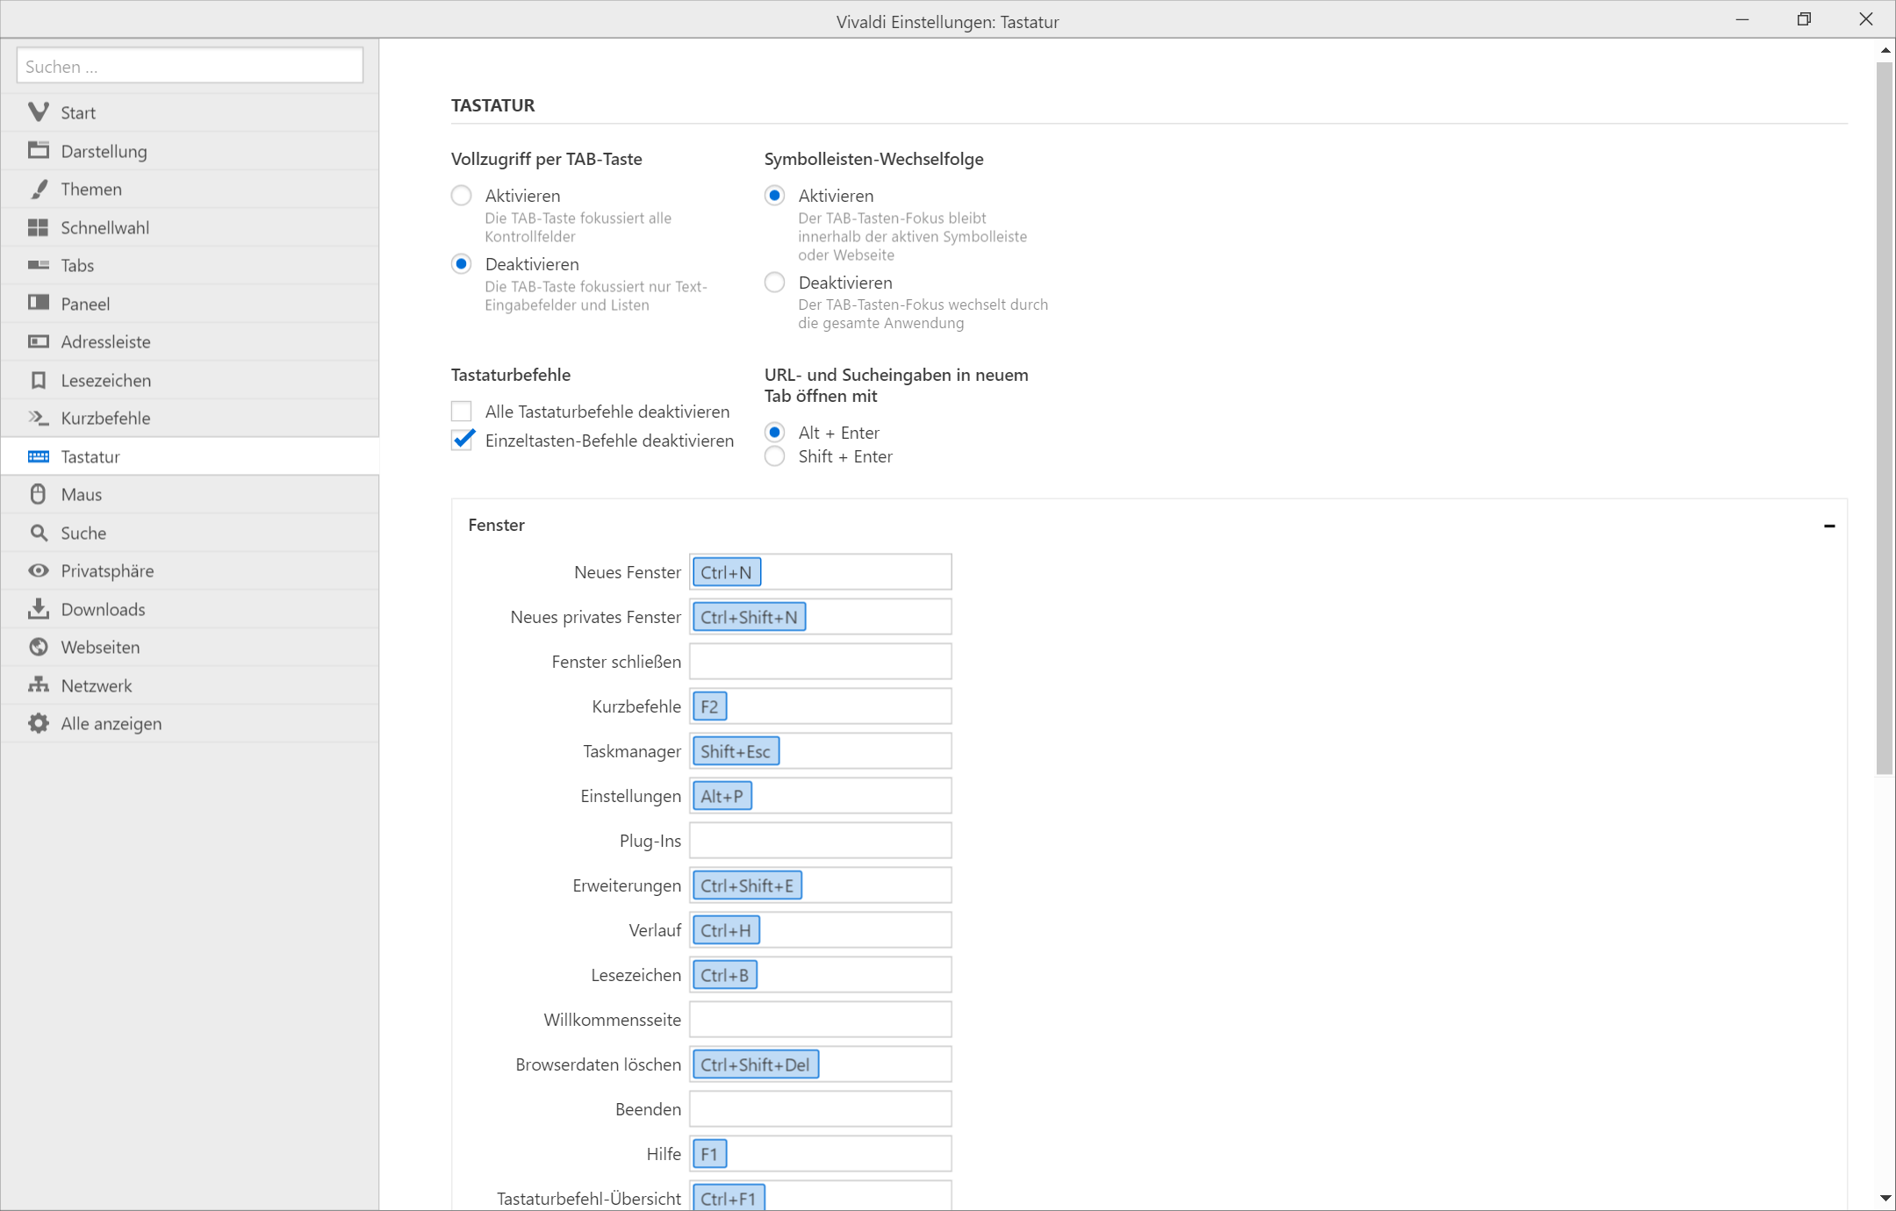The image size is (1896, 1211).
Task: Open the Themen brush icon section
Action: pos(38,189)
